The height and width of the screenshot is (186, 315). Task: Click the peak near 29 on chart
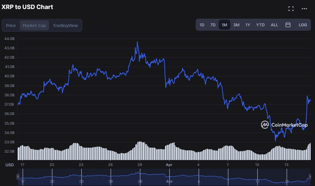(x=137, y=42)
